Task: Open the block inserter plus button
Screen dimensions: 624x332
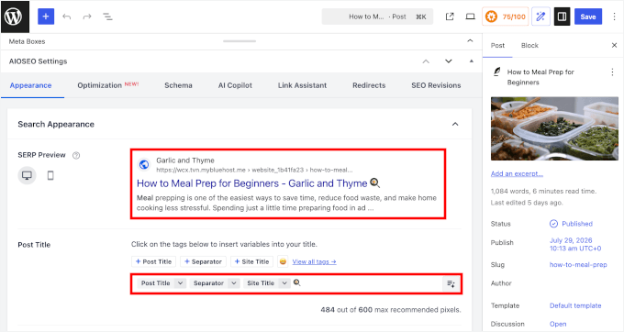Action: coord(46,17)
